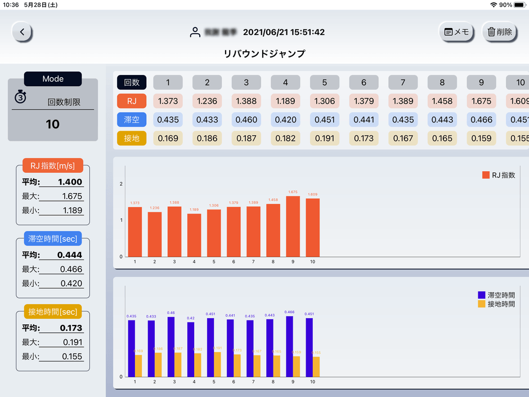The width and height of the screenshot is (529, 397).
Task: Tap the orange RJ row label
Action: coord(132,101)
